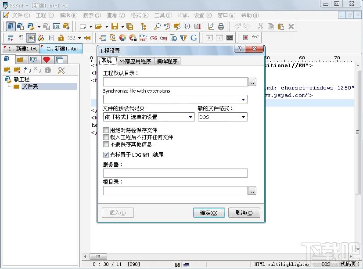Switch to 外部应用程序 tab
This screenshot has height=269, width=363.
tap(136, 61)
